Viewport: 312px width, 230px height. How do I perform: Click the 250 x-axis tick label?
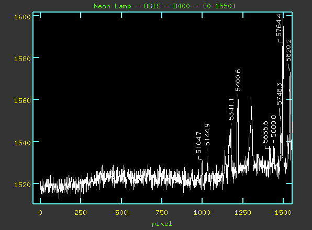(81, 213)
